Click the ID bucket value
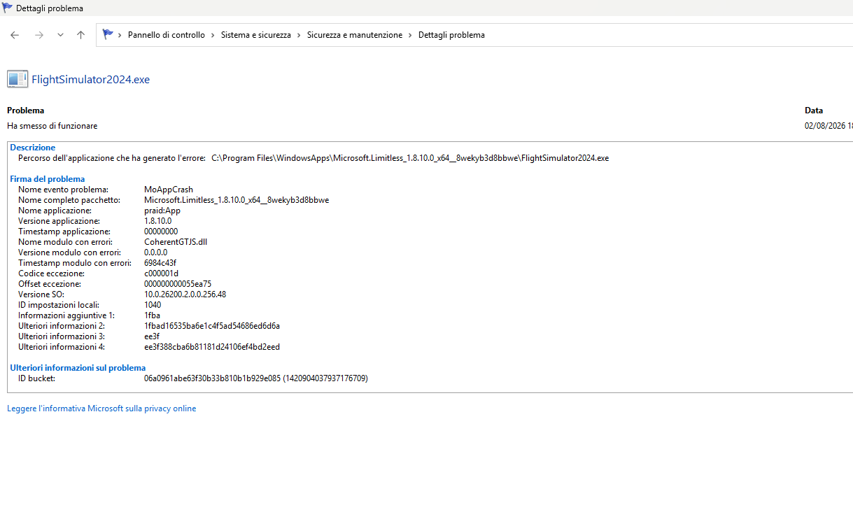The height and width of the screenshot is (519, 853). [x=256, y=378]
